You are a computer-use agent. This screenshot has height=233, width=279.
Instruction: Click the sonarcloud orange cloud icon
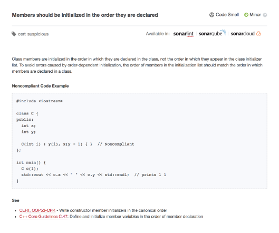tap(259, 33)
